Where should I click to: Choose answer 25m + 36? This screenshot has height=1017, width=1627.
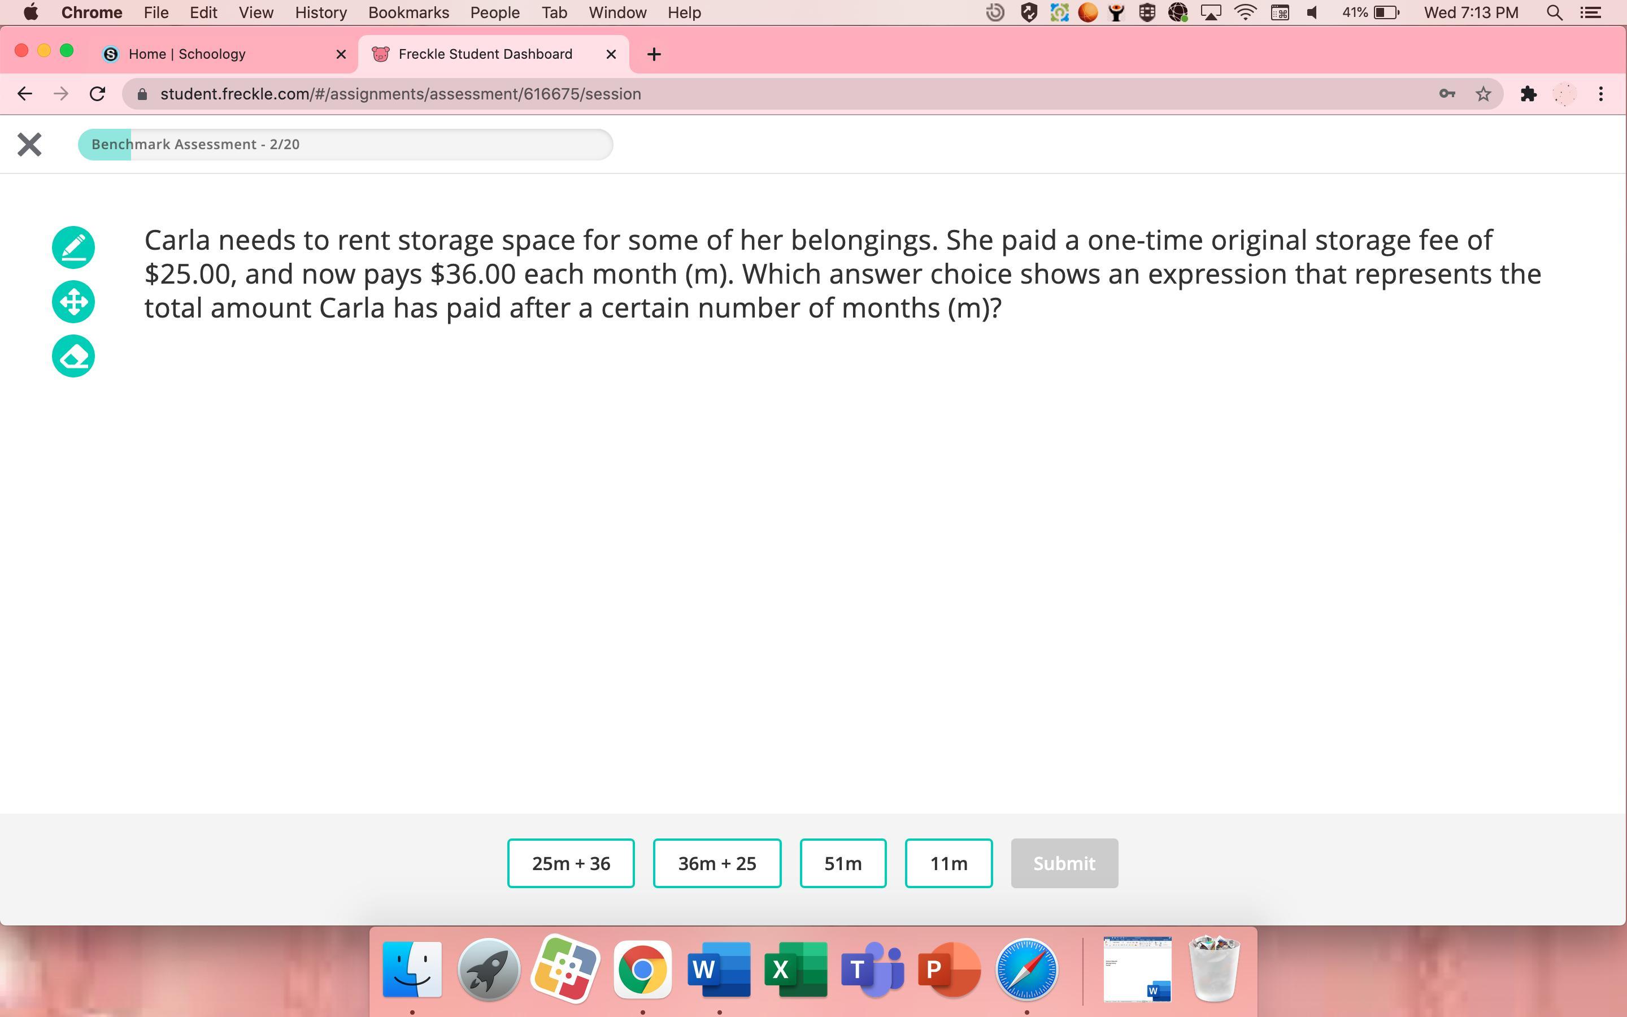571,863
